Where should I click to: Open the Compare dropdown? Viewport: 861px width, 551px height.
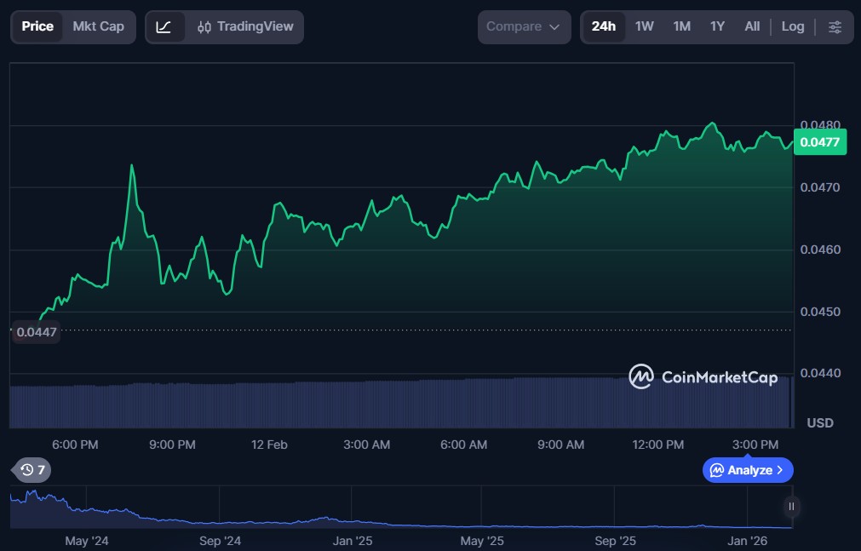pyautogui.click(x=524, y=27)
